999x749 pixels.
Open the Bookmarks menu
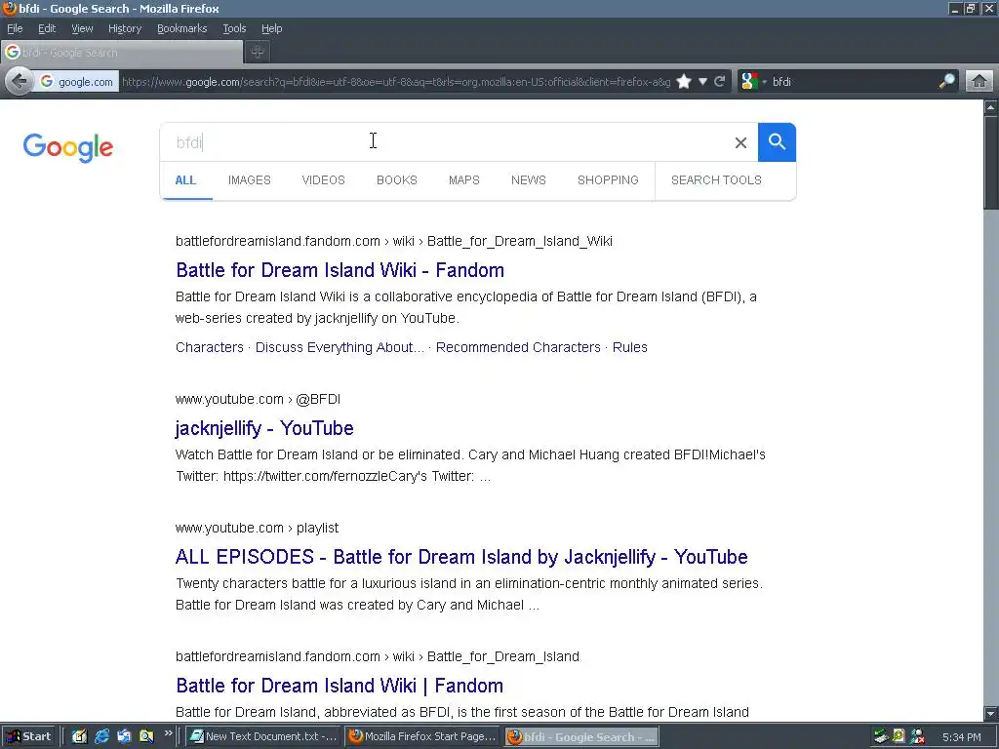point(182,28)
